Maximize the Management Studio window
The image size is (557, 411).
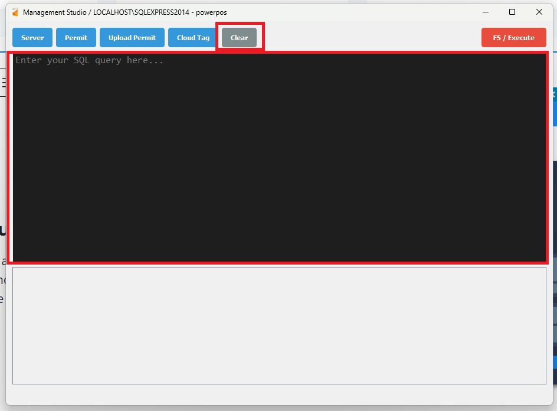click(x=512, y=12)
